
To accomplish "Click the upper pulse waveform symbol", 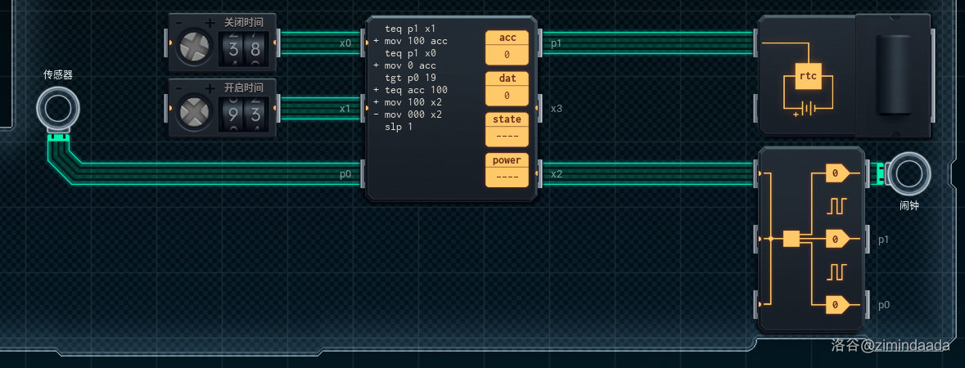I will (x=835, y=205).
